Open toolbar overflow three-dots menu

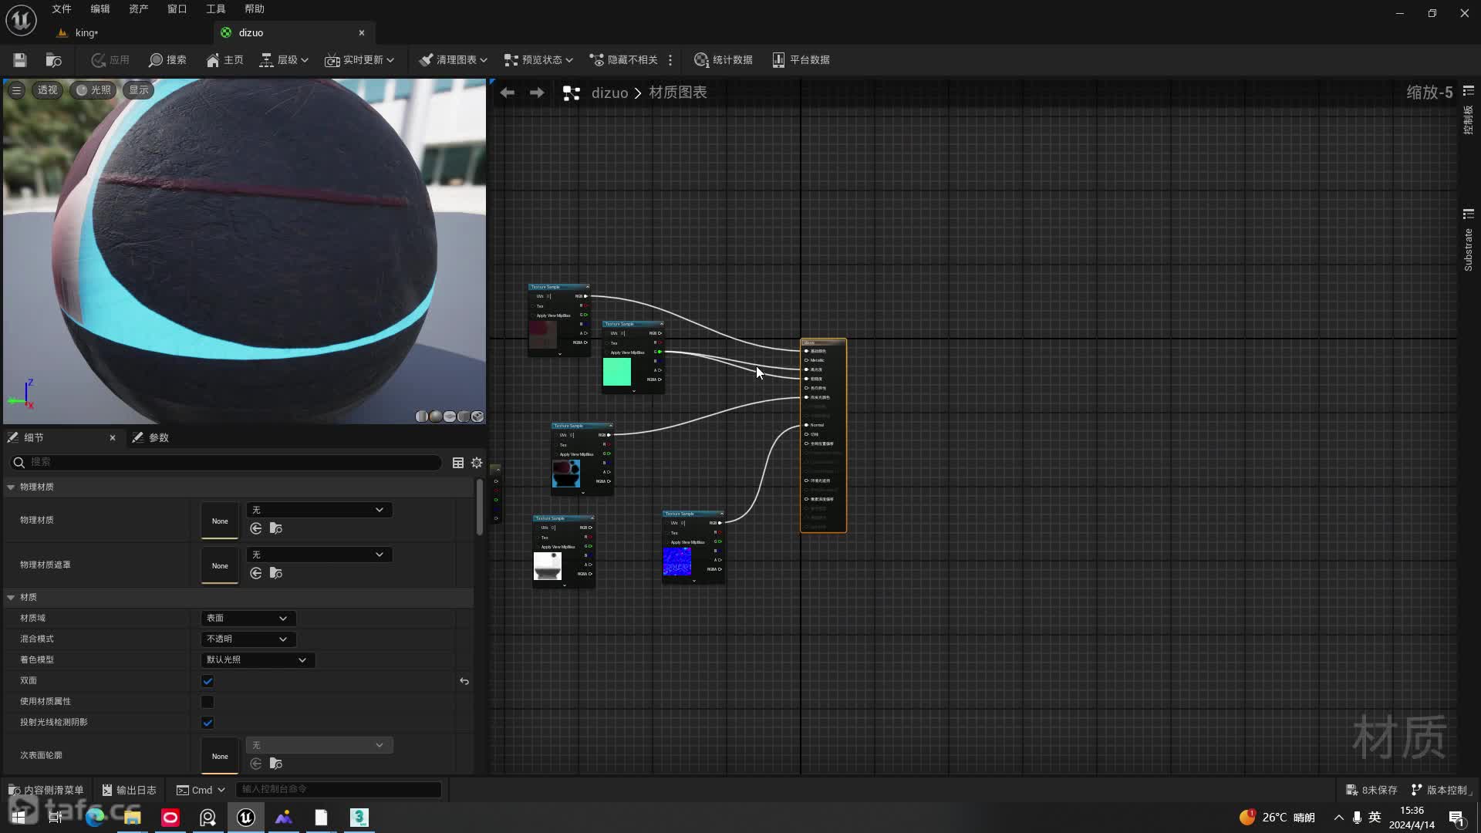tap(670, 59)
